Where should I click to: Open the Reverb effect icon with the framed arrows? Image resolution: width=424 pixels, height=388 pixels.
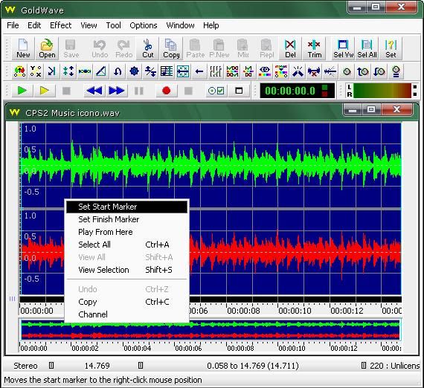(183, 71)
